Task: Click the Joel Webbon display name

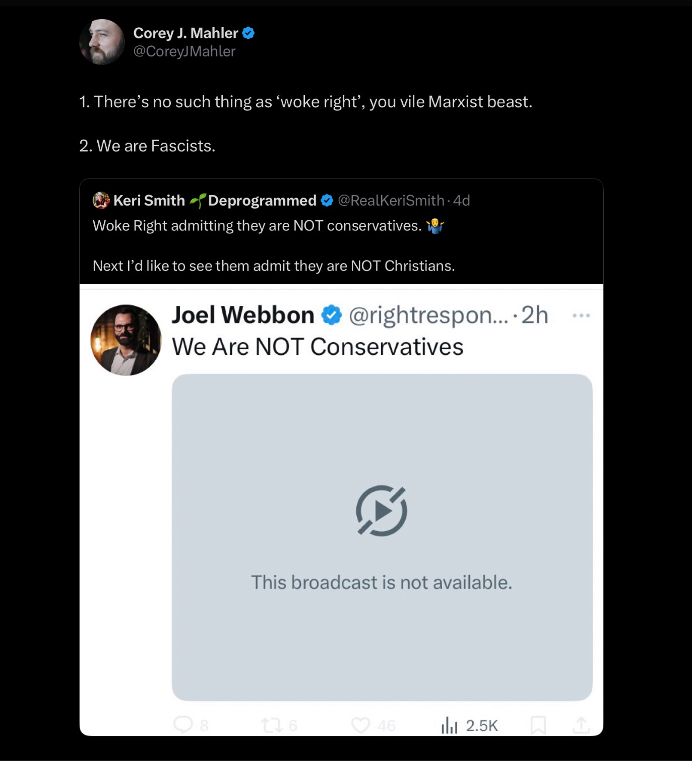Action: tap(243, 315)
